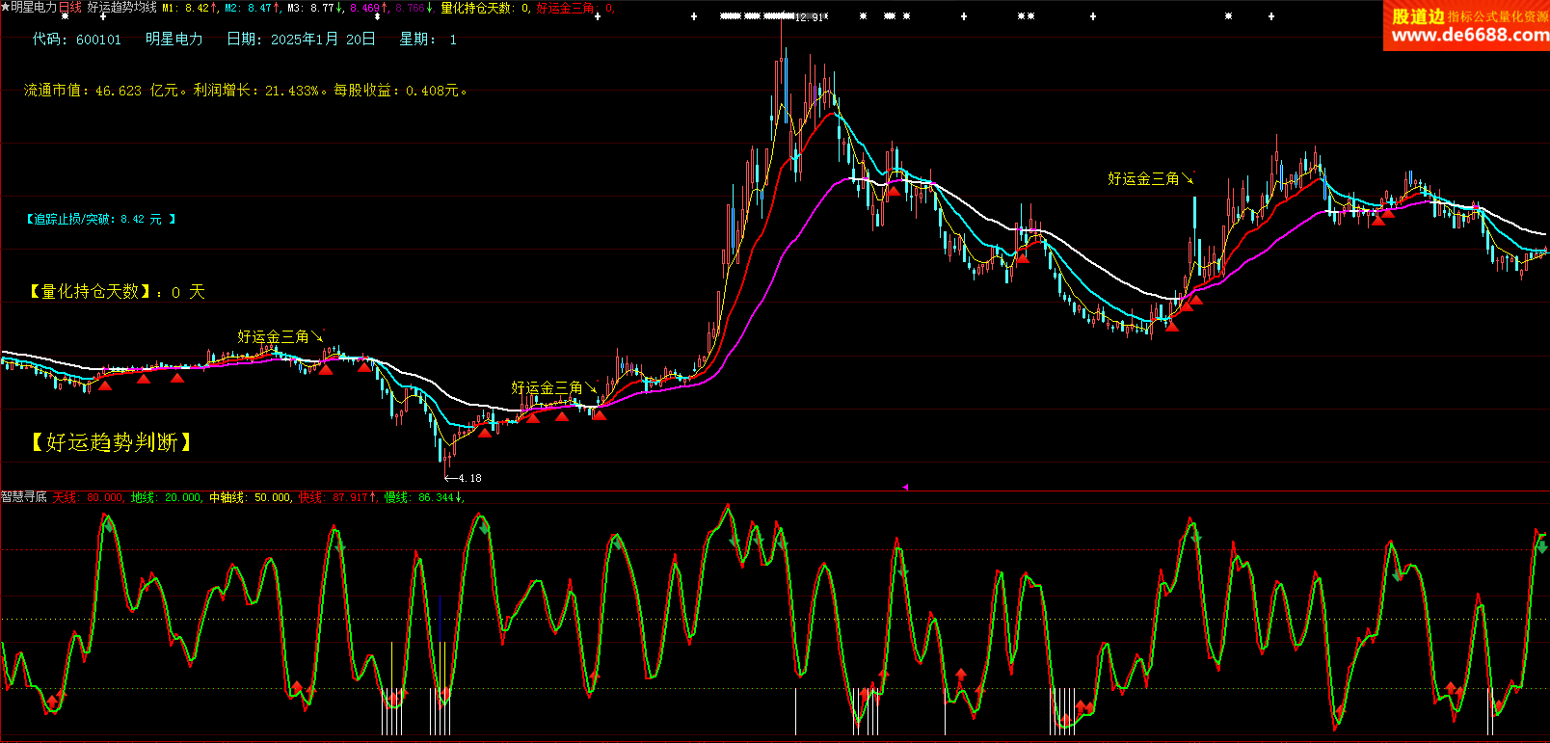Viewport: 1550px width, 743px height.
Task: Click the 股道边 logo text
Action: (x=1417, y=15)
